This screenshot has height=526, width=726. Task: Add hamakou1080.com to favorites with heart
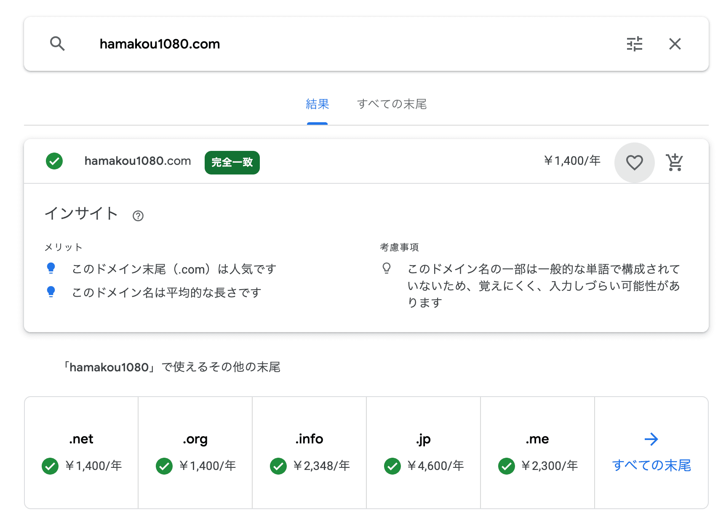(x=634, y=163)
